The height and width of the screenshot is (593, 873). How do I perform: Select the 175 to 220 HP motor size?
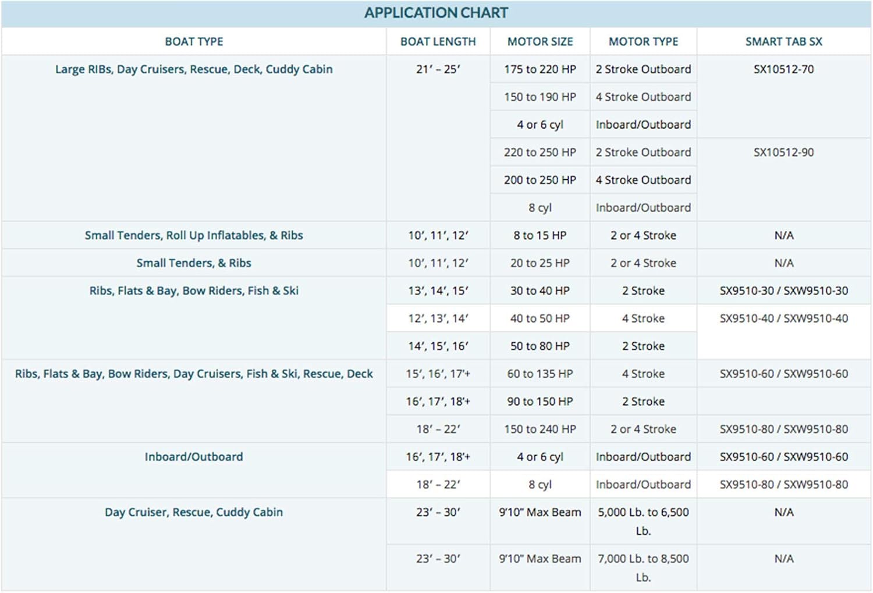pos(540,69)
